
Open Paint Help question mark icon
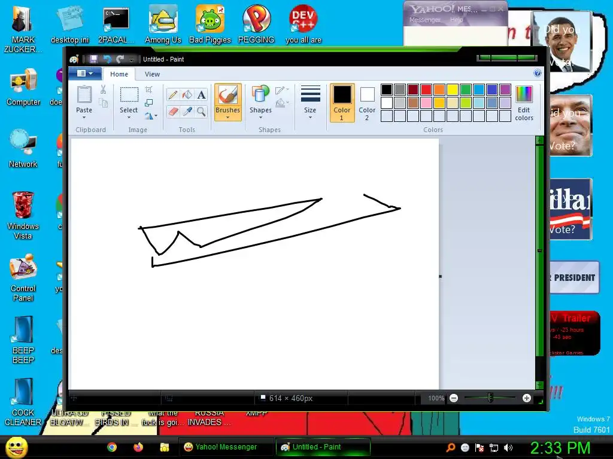pyautogui.click(x=538, y=73)
